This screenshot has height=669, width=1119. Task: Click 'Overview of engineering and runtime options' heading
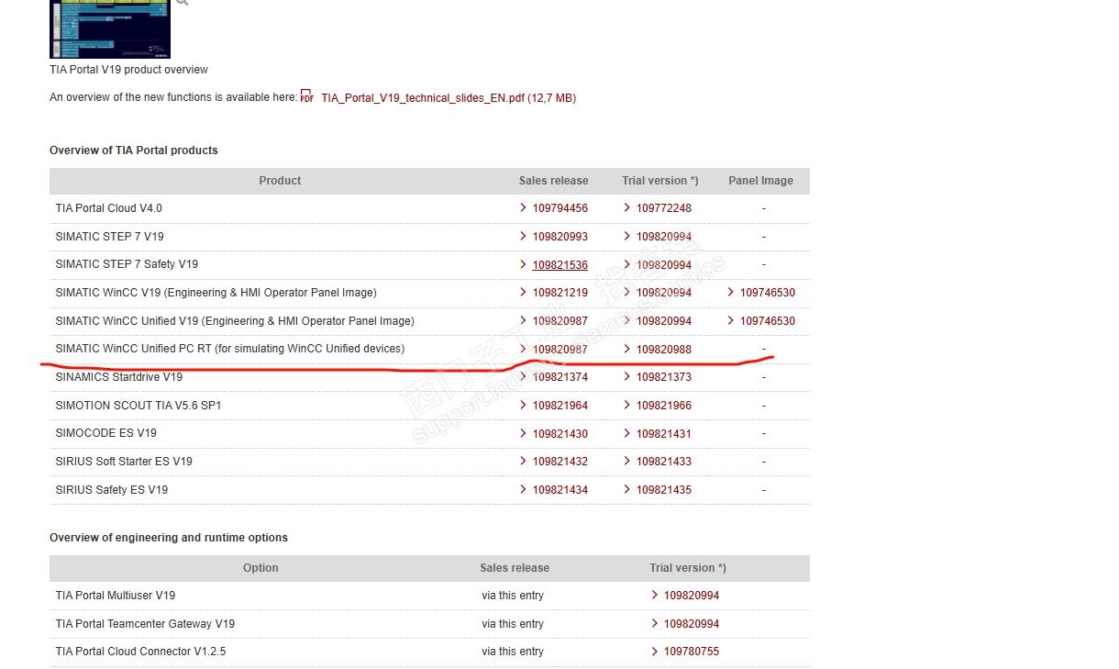click(169, 538)
